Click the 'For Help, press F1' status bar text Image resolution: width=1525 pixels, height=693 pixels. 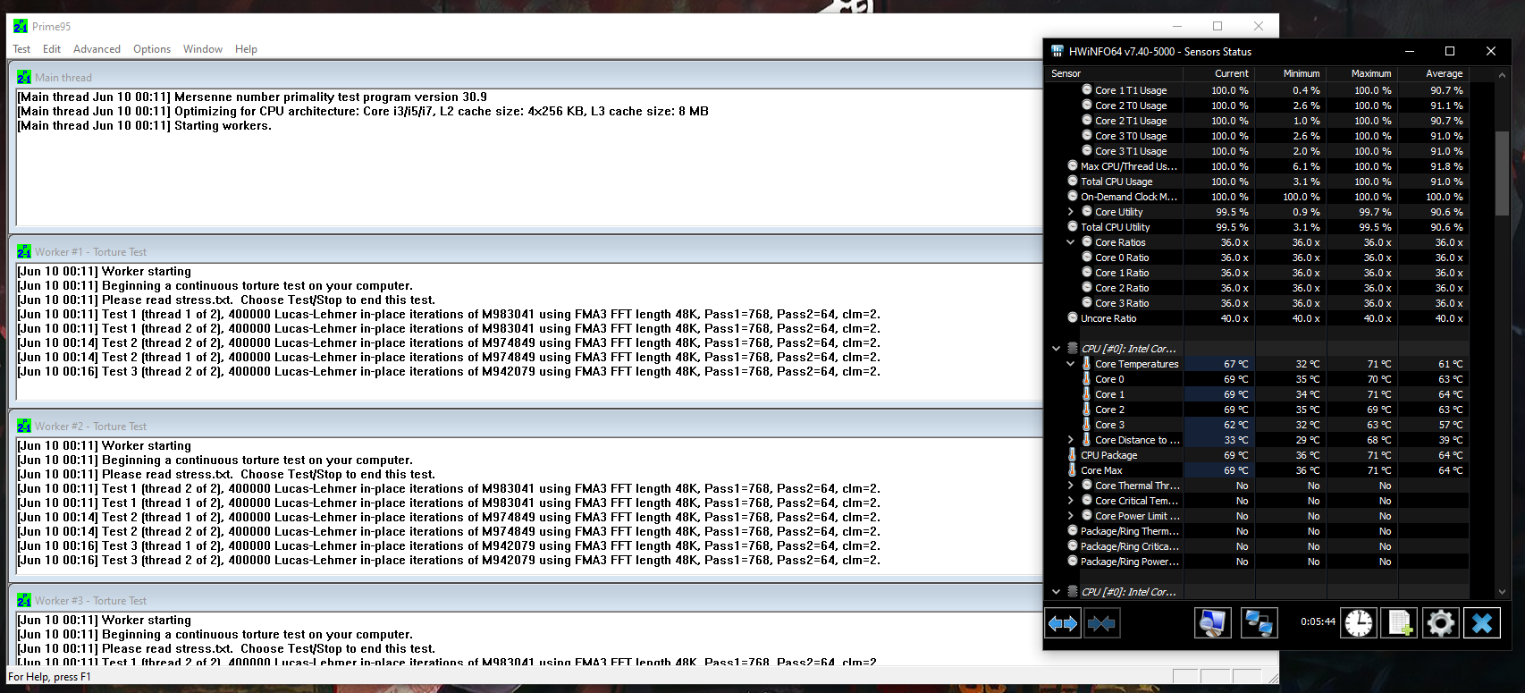[x=50, y=677]
